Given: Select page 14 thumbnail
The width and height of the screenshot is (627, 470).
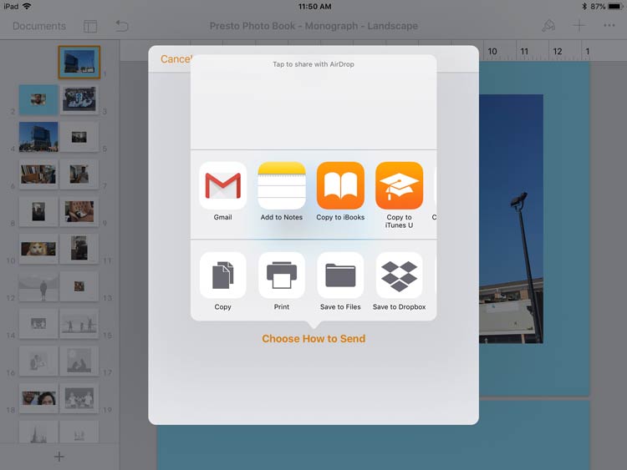Looking at the screenshot, I should (x=38, y=323).
